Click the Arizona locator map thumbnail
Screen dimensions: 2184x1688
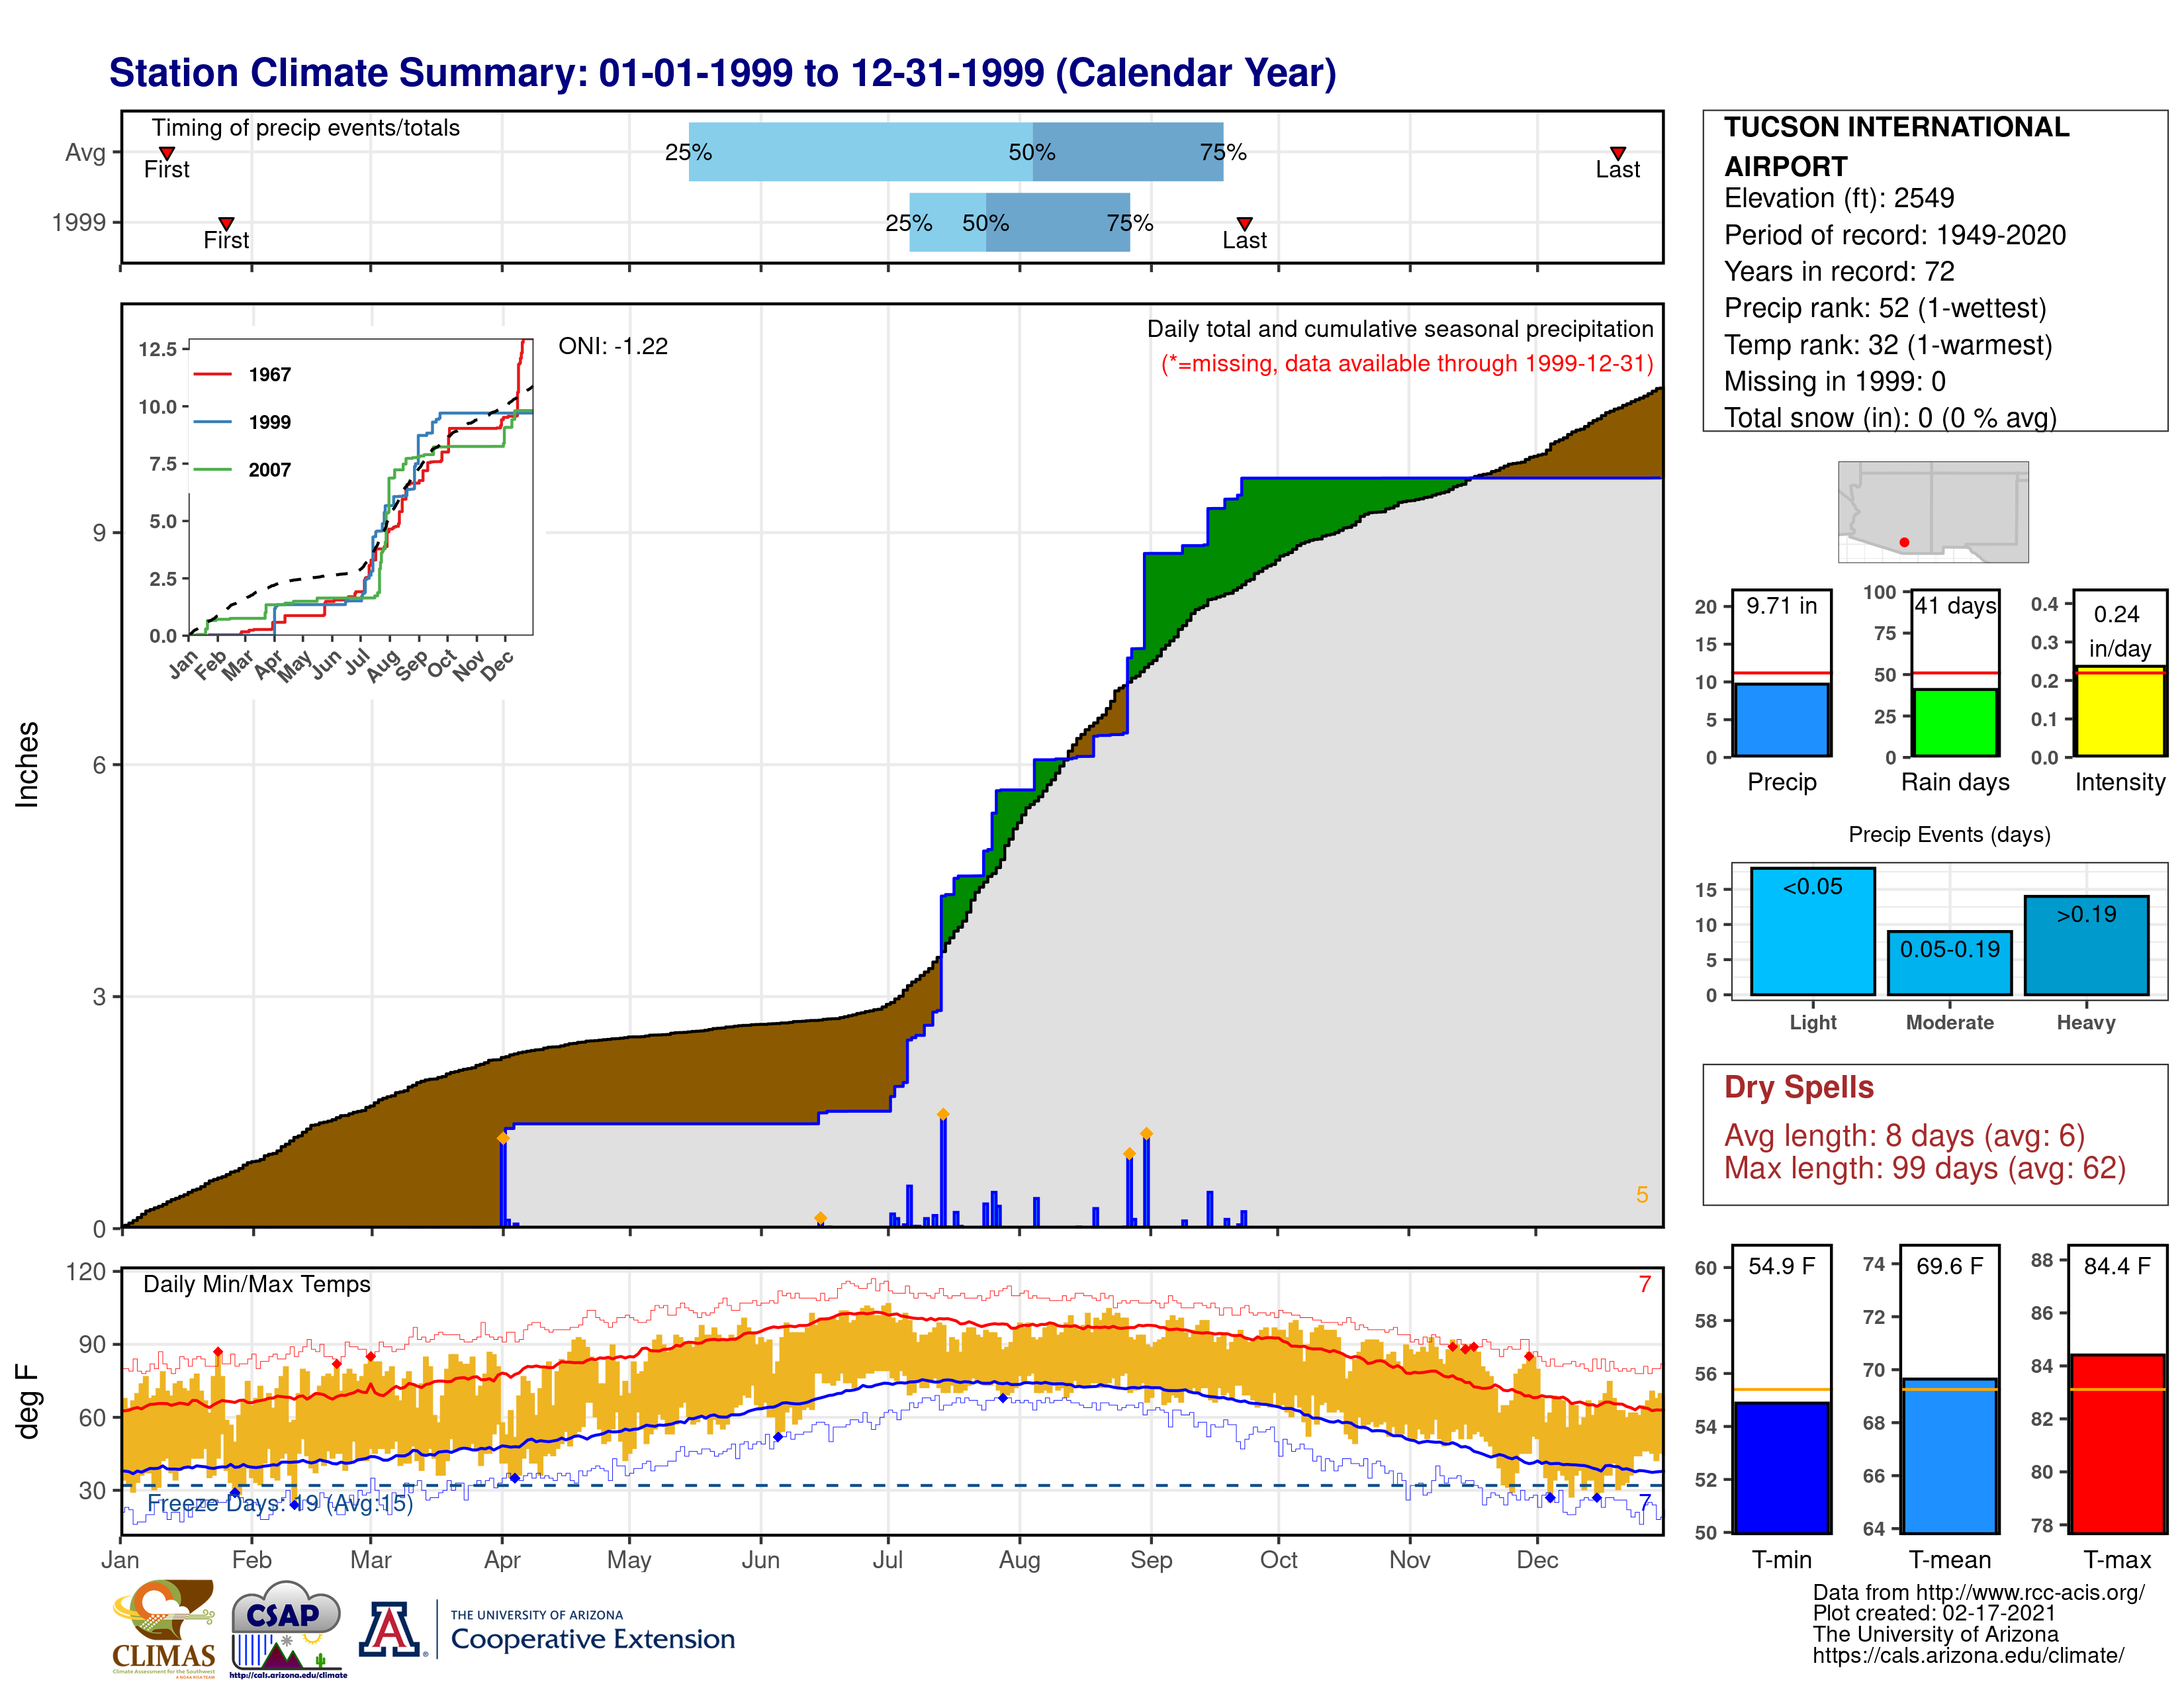coord(1933,511)
